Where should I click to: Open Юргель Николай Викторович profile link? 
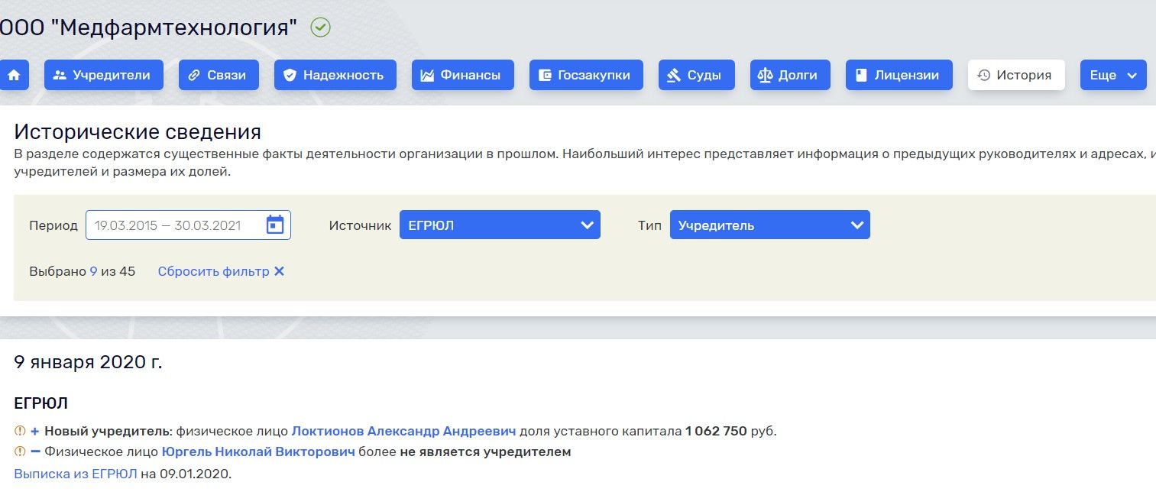tap(258, 452)
